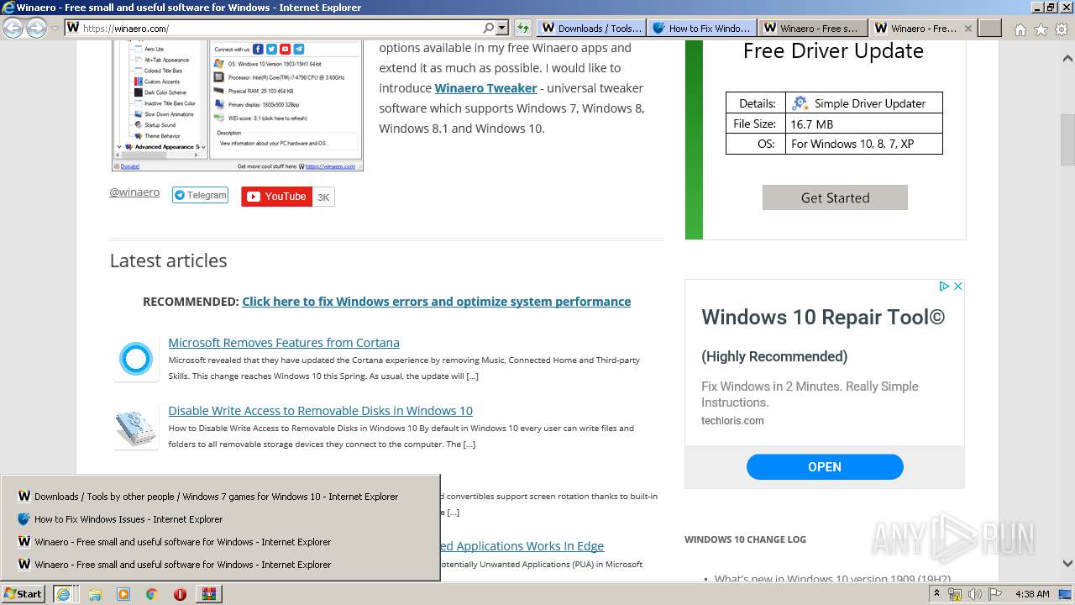Image resolution: width=1075 pixels, height=605 pixels.
Task: Click Internet Explorer taskbar icon
Action: coord(63,594)
